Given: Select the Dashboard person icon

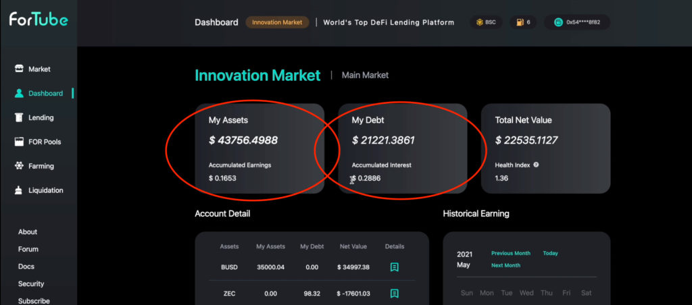Looking at the screenshot, I should click(19, 93).
